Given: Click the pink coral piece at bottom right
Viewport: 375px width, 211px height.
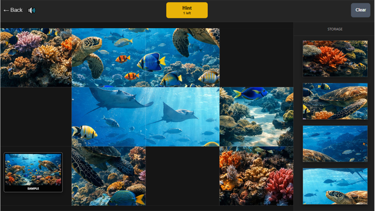Looking at the screenshot, I should (x=256, y=176).
